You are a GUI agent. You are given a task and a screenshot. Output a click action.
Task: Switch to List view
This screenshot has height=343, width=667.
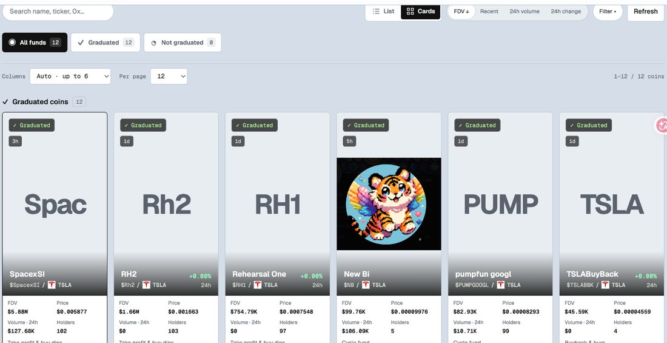tap(383, 12)
